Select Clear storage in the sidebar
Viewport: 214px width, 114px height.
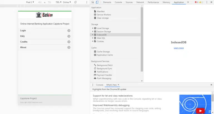(x=103, y=18)
